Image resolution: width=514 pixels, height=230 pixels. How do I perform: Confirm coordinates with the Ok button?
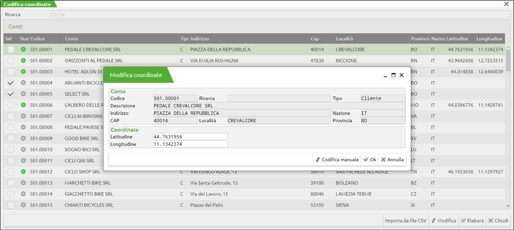(x=369, y=159)
